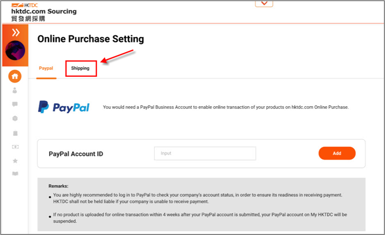Open the open-book sidebar icon
This screenshot has width=385, height=235.
[15, 174]
